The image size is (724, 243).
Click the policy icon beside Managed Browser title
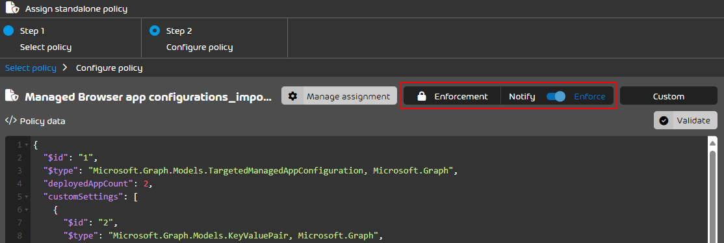coord(12,96)
